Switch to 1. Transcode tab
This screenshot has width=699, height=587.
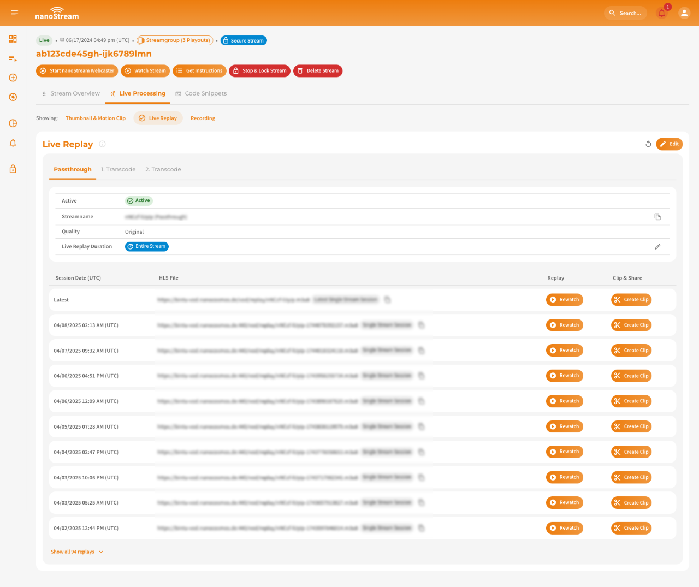click(119, 169)
